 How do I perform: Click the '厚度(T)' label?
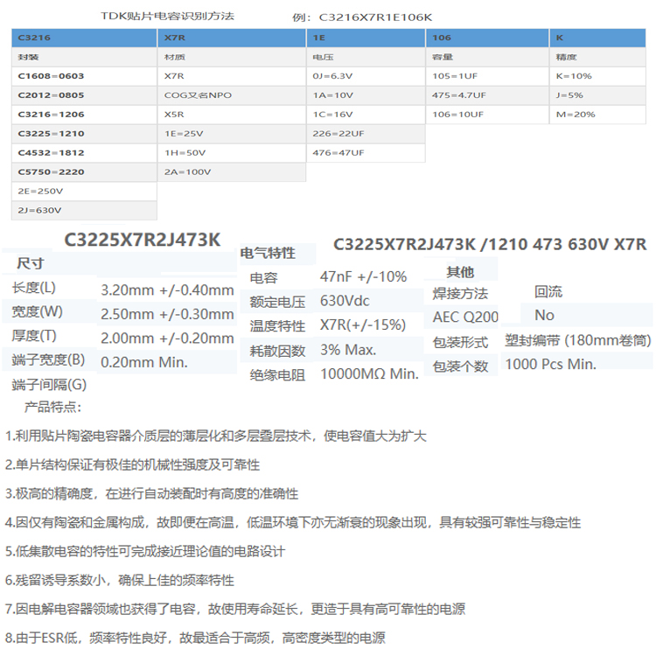(34, 336)
